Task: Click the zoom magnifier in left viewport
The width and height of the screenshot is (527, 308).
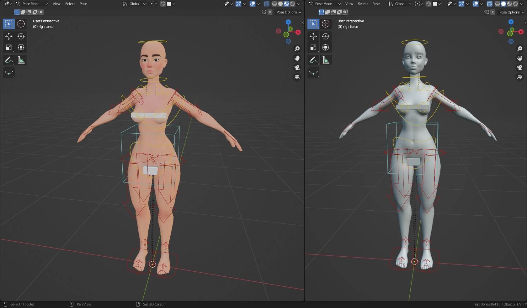Action: click(x=297, y=49)
